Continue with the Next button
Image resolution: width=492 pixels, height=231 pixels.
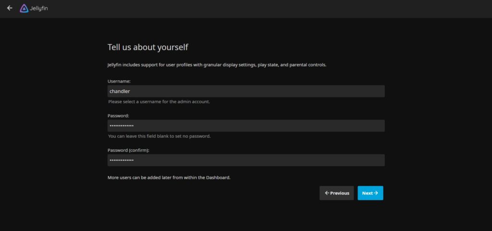coord(370,193)
